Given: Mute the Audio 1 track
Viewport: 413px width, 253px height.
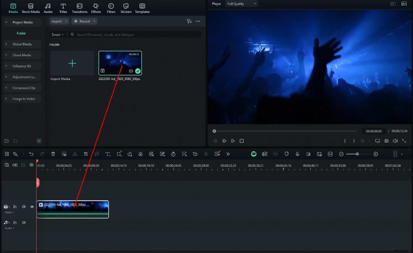Looking at the screenshot, I should (24, 223).
